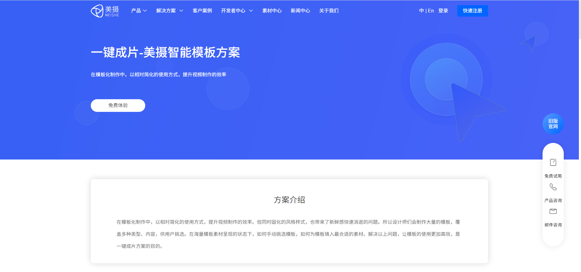Screen dimensions: 581x272
Task: Open the 关于我们 page
Action: pyautogui.click(x=329, y=11)
